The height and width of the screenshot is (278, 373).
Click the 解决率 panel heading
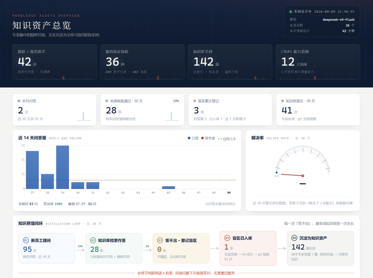tap(258, 138)
